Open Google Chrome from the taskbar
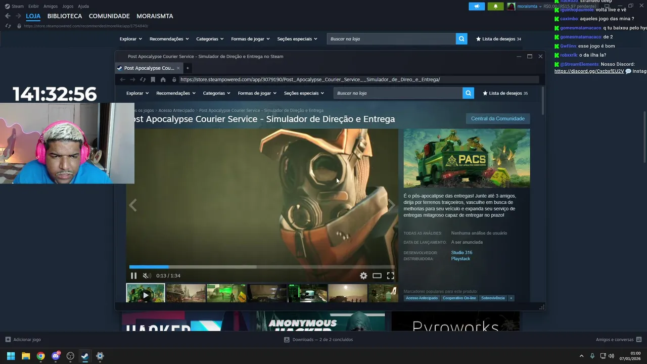The width and height of the screenshot is (647, 364). coord(40,356)
